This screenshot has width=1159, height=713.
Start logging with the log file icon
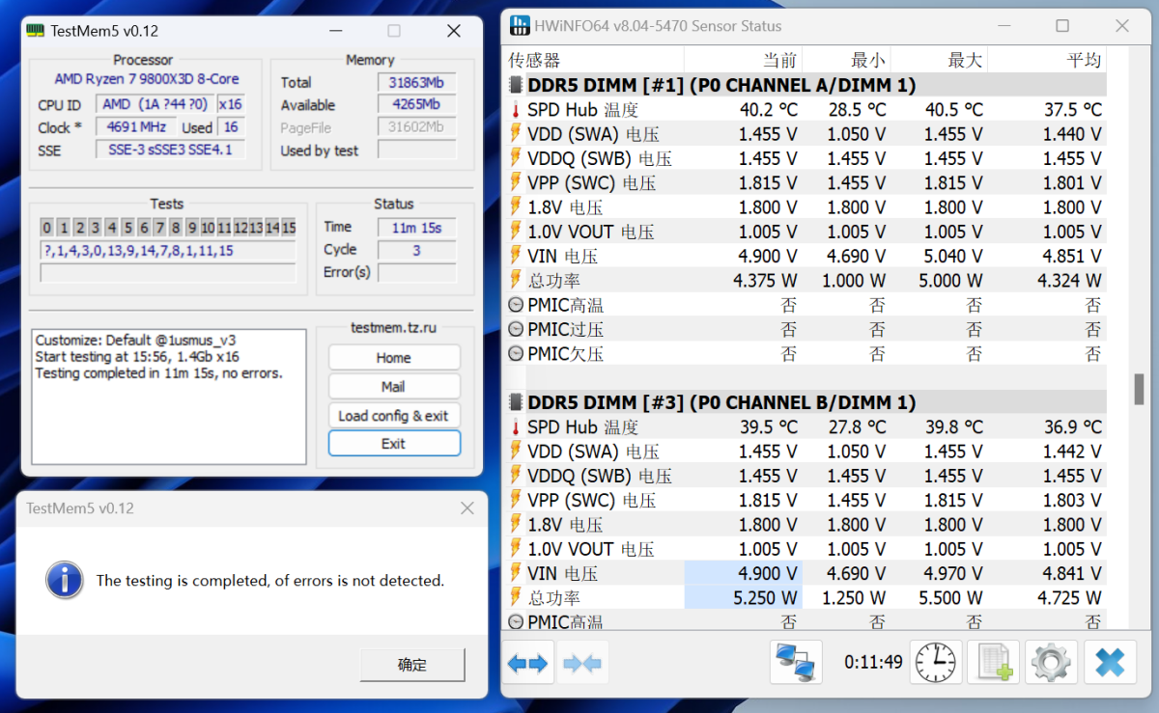tap(994, 663)
